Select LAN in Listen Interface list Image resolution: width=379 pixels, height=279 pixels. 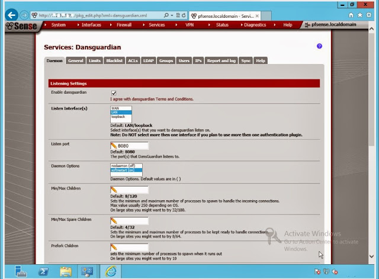coord(121,113)
